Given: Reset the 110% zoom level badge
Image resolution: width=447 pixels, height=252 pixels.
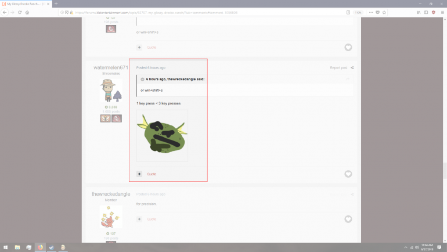Looking at the screenshot, I should point(358,13).
